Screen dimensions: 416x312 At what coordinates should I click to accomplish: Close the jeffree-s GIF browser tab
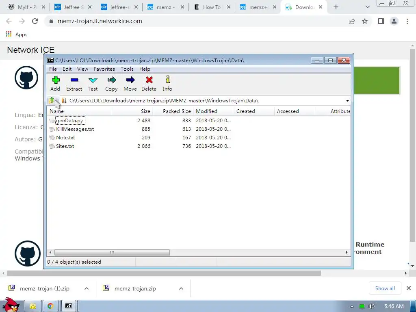pyautogui.click(x=136, y=7)
